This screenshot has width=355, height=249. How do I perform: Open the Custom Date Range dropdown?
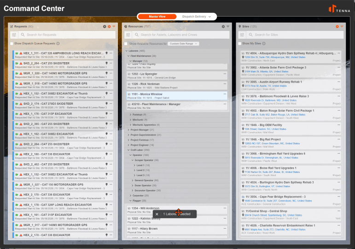tap(183, 43)
